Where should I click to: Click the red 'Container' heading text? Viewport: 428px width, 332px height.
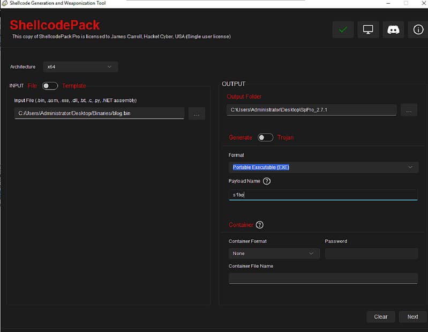[241, 225]
